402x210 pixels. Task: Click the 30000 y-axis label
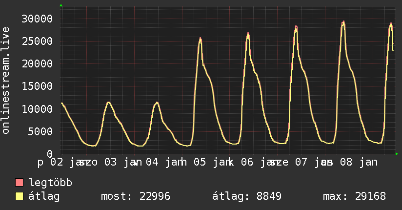click(x=37, y=19)
